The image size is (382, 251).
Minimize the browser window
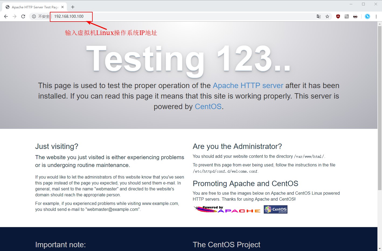[351, 4]
